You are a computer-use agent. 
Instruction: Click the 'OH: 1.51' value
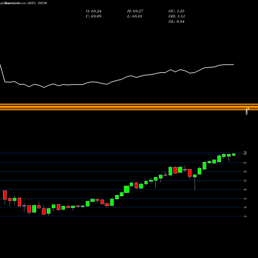[x=176, y=17]
